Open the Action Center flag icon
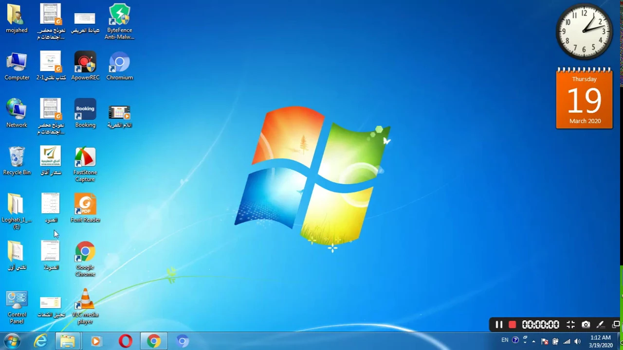Viewport: 623px width, 350px height. pos(545,341)
